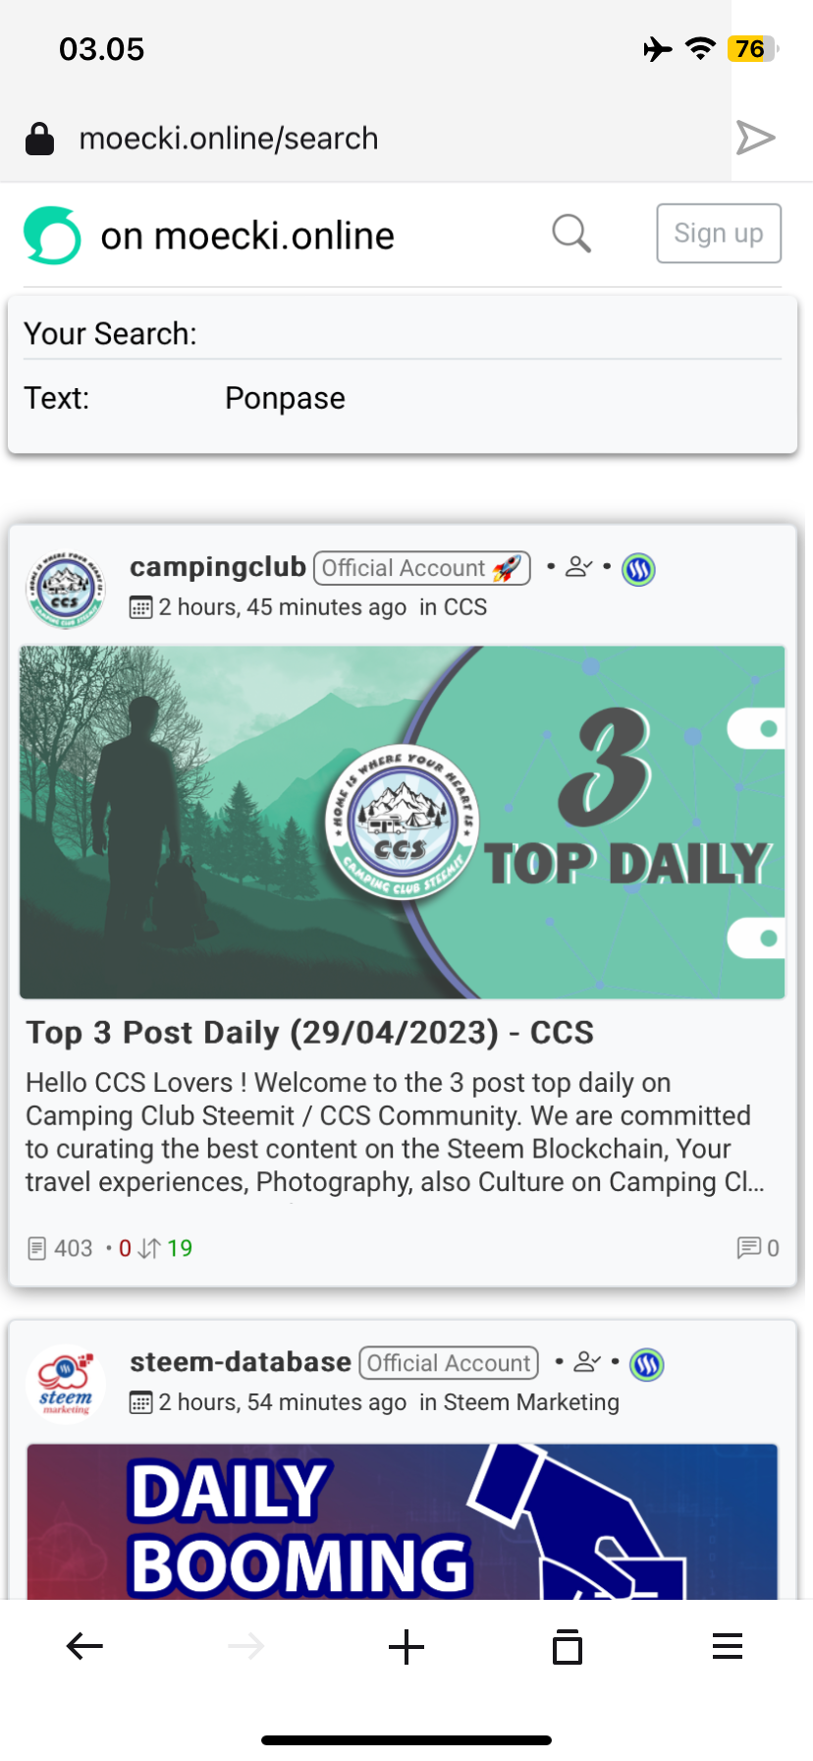Open the campingclub profile avatar

coord(66,589)
